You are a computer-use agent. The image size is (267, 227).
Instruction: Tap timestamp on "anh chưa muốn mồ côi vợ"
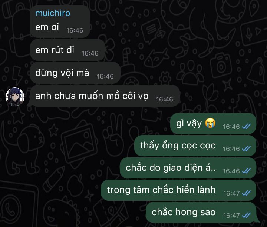click(165, 99)
